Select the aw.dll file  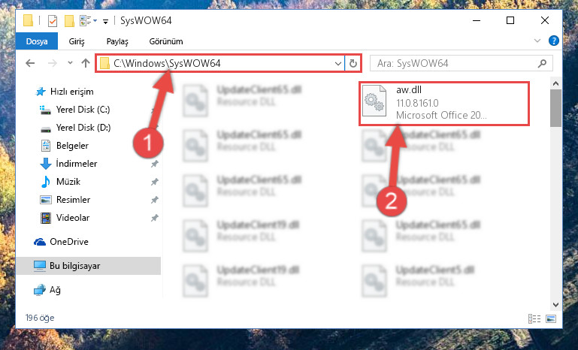(x=444, y=103)
